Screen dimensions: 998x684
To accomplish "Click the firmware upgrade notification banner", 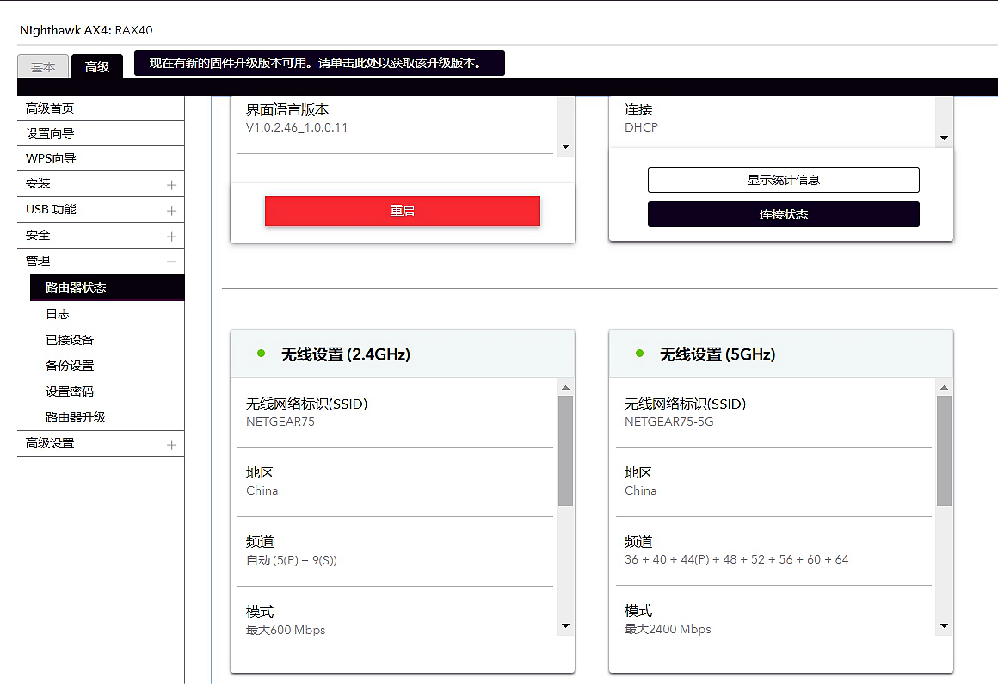I will coord(318,62).
